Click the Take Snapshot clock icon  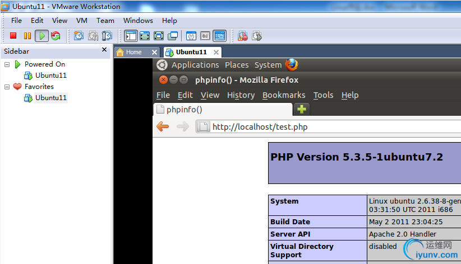coord(79,36)
